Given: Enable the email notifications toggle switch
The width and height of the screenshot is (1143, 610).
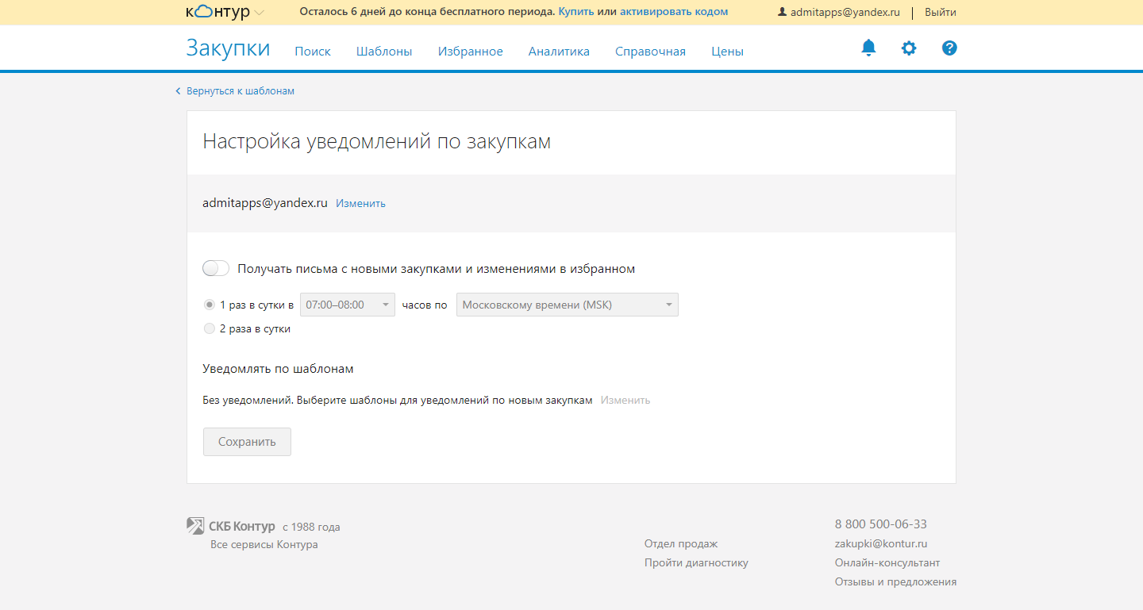Looking at the screenshot, I should click(x=216, y=268).
